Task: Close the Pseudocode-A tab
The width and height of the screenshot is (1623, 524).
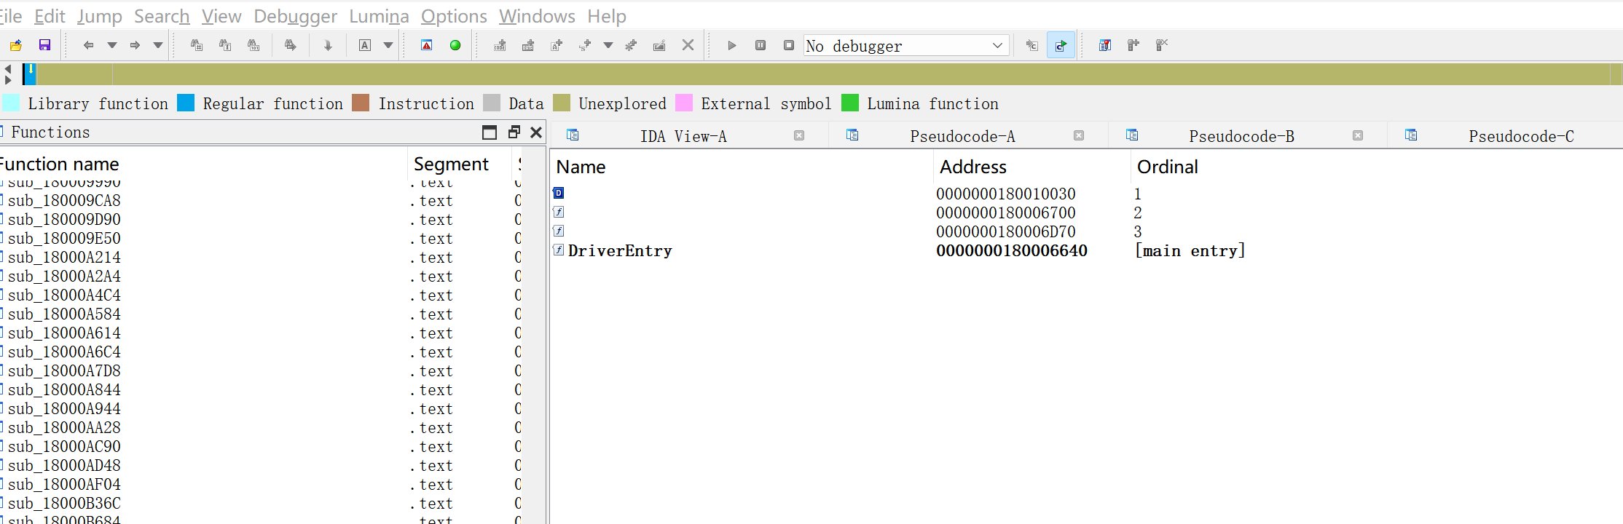Action: (x=1079, y=135)
